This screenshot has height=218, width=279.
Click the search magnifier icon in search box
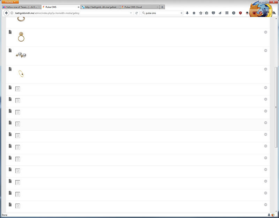(143, 13)
